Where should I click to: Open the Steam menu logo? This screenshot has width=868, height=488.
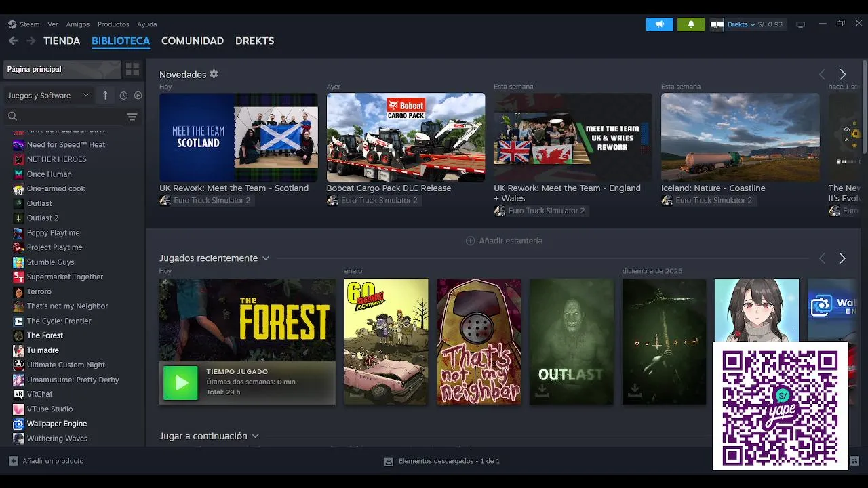point(12,24)
